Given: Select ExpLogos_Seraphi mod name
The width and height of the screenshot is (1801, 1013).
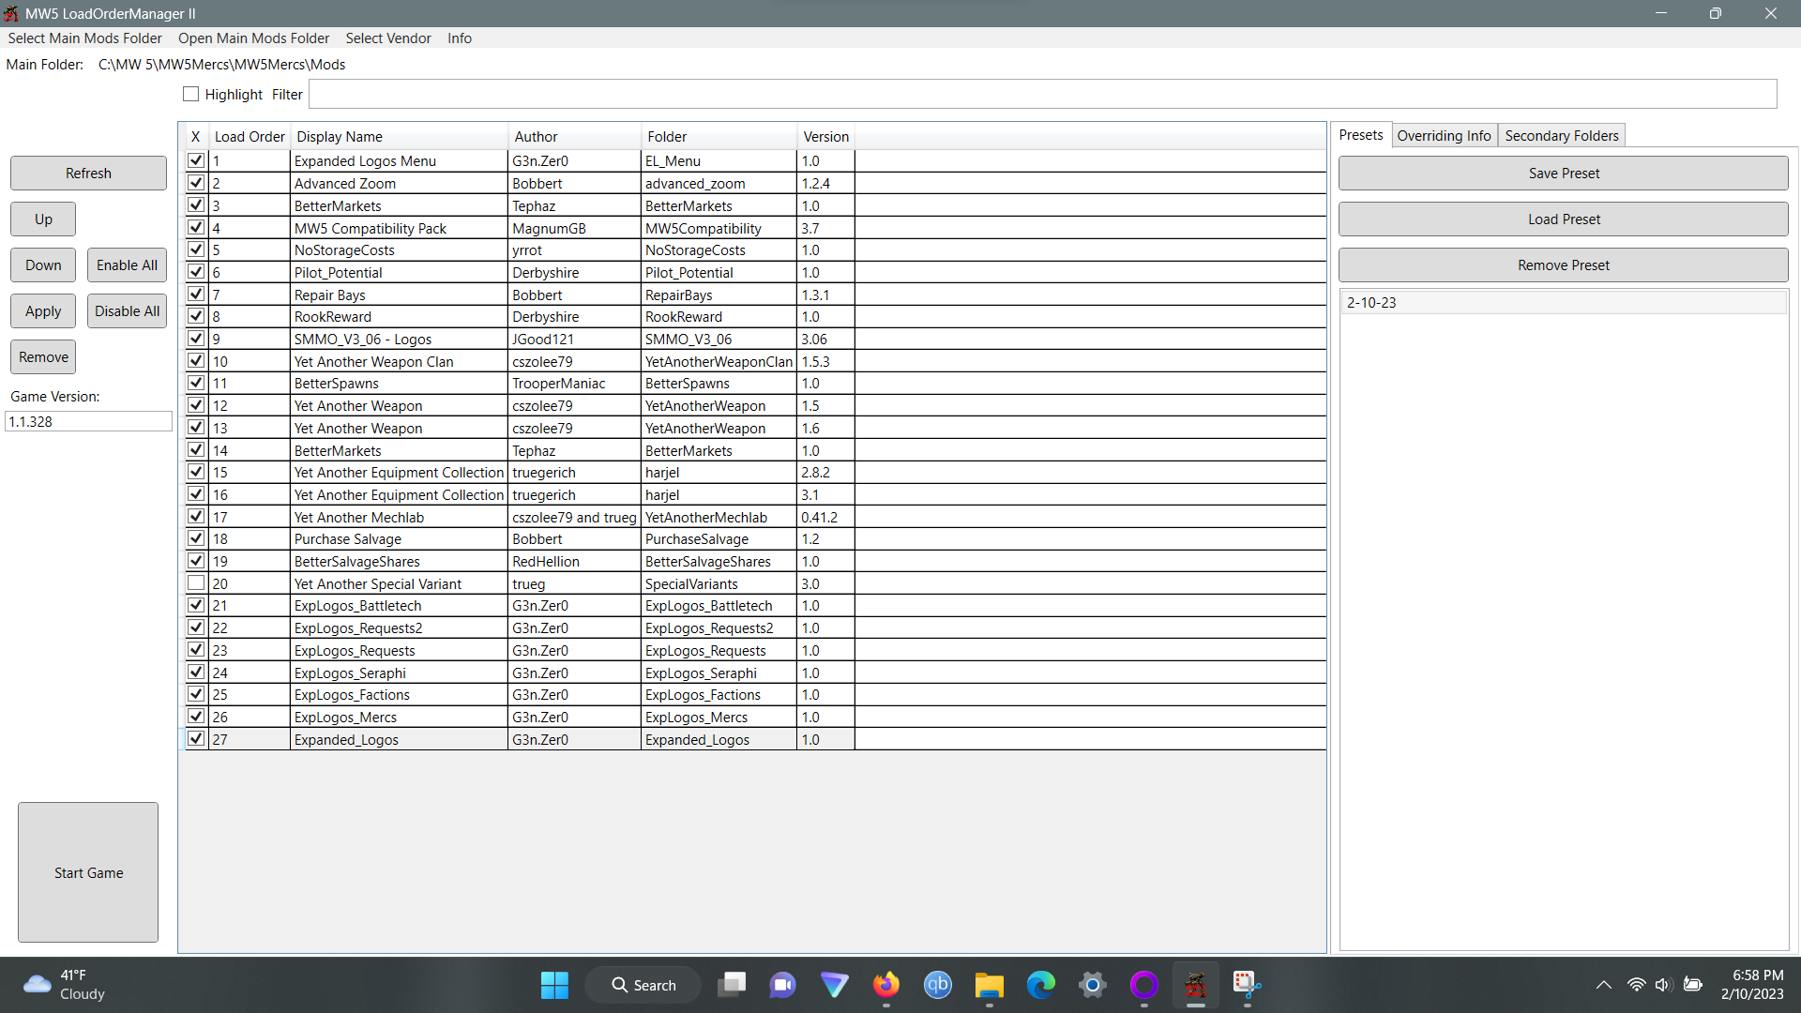Looking at the screenshot, I should pyautogui.click(x=350, y=673).
